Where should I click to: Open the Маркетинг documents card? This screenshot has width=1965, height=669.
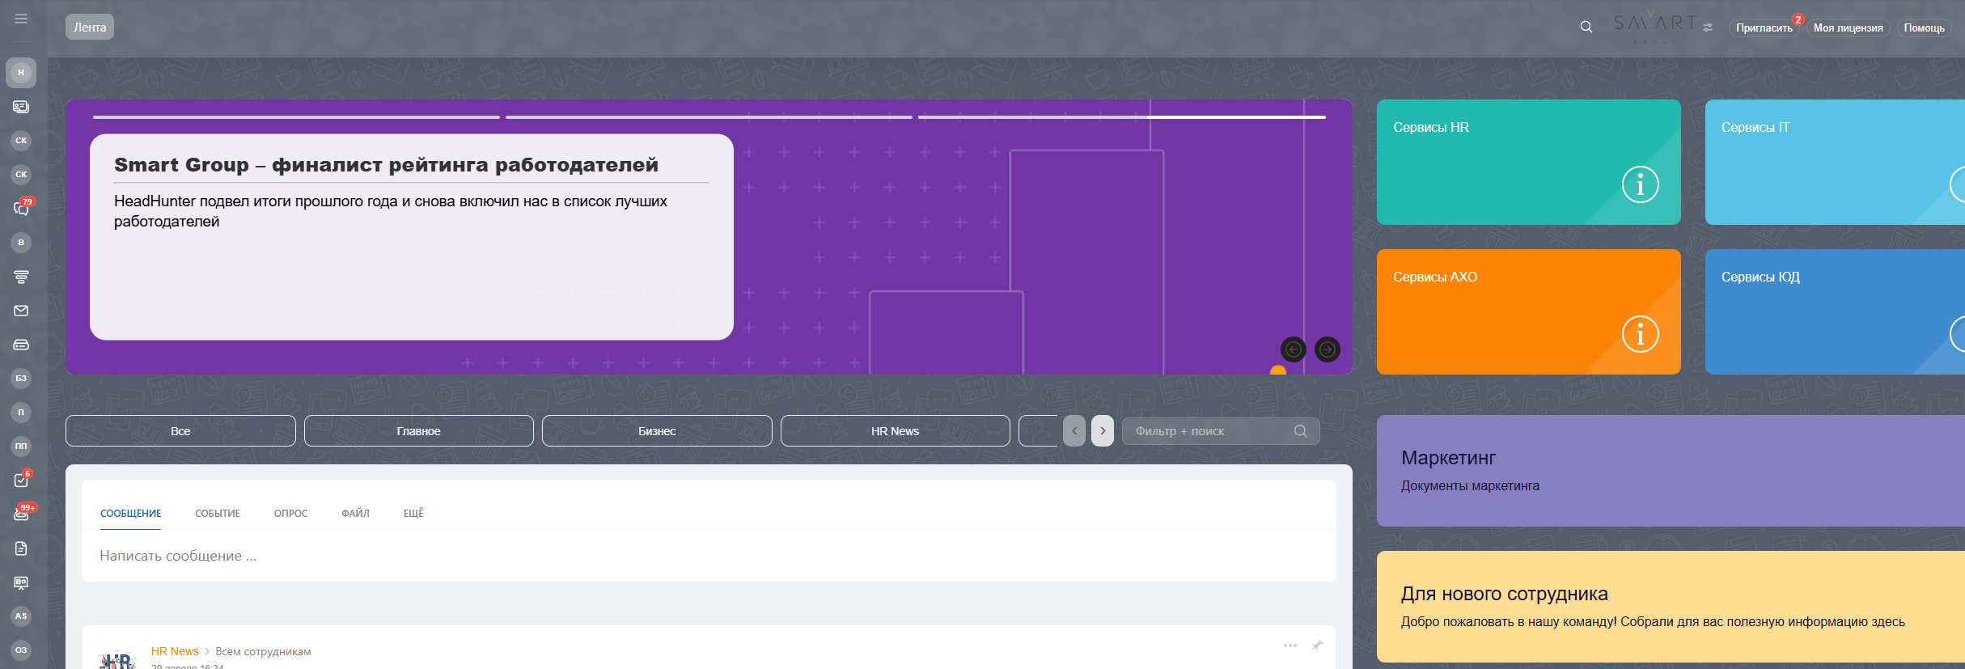click(1671, 471)
